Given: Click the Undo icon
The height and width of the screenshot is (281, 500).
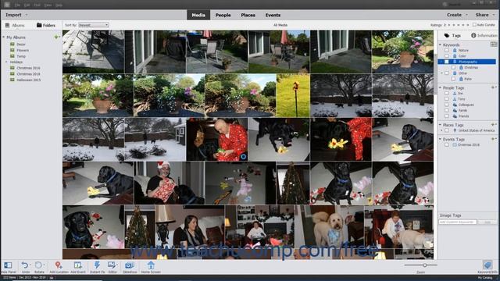Looking at the screenshot, I should tap(25, 265).
